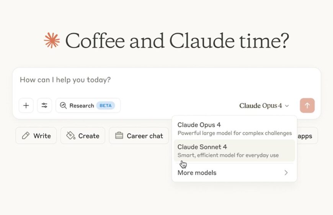The image size is (333, 215).
Task: Click the More models right arrow
Action: coord(286,173)
